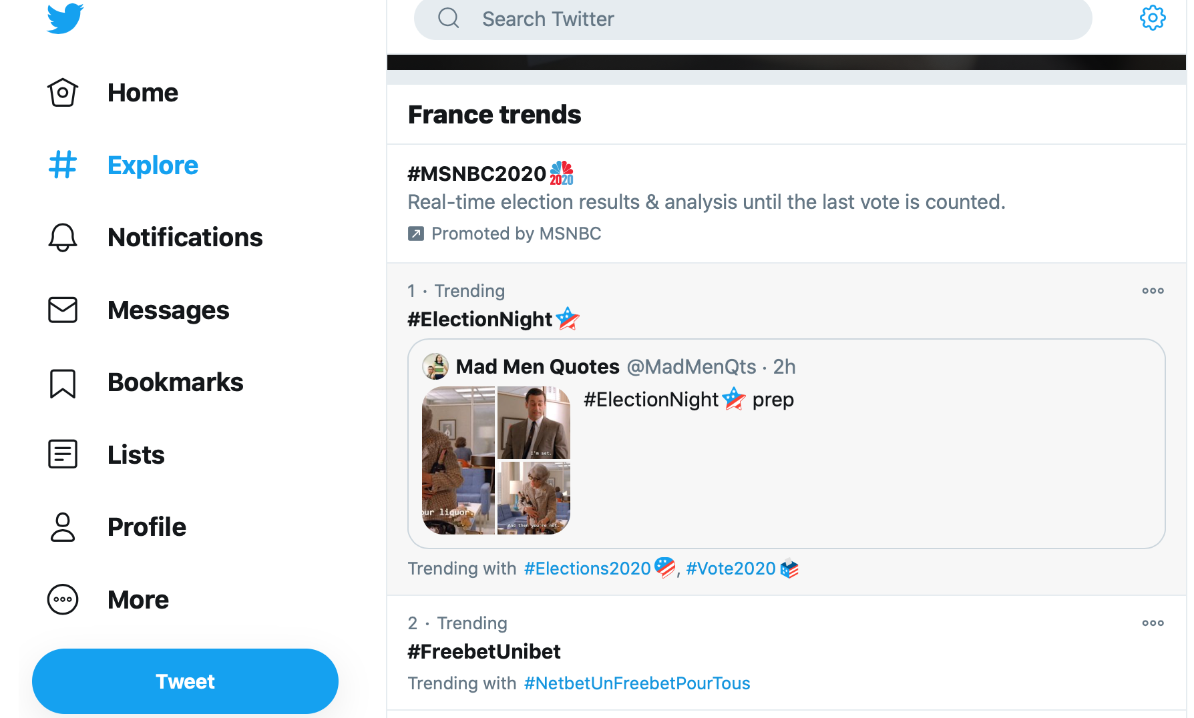Focus the Search Twitter field
The width and height of the screenshot is (1194, 718).
(753, 19)
